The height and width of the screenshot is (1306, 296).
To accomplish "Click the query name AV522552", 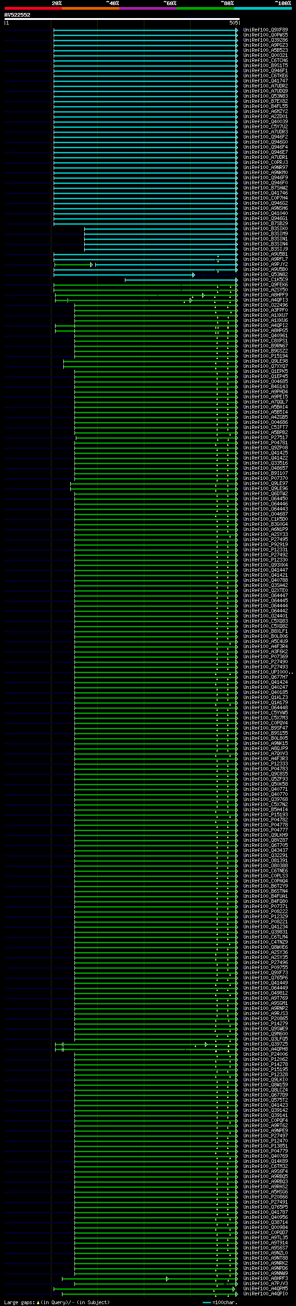I will (17, 15).
